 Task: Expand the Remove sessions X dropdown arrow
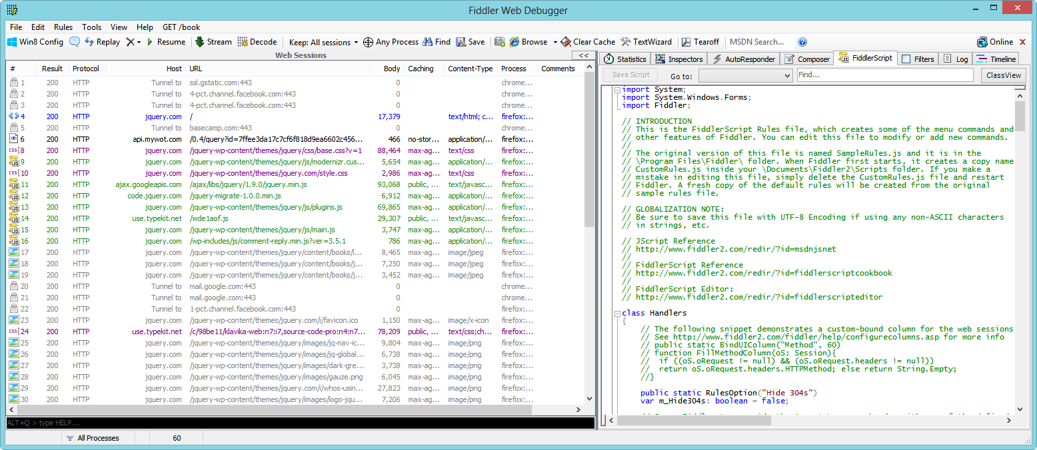click(139, 42)
